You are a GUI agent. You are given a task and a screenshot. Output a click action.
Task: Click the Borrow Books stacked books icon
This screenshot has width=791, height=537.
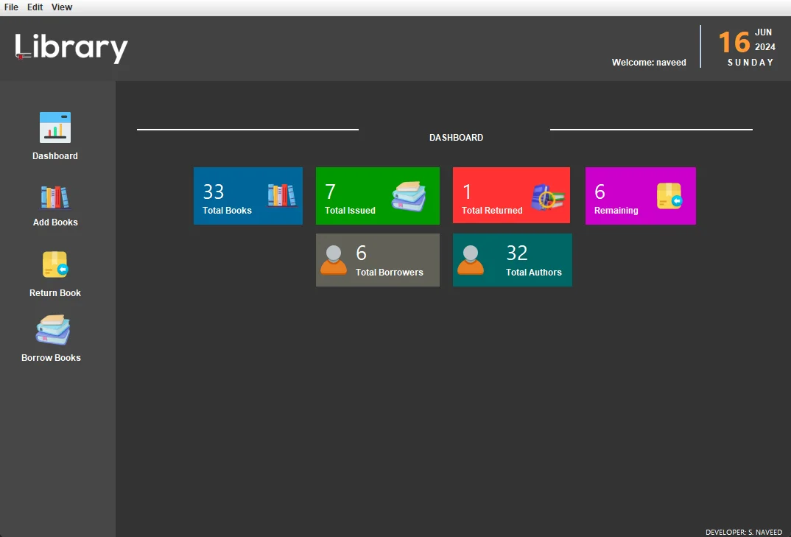[x=53, y=330]
